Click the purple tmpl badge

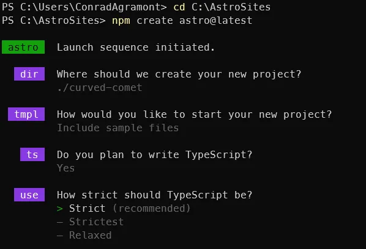pyautogui.click(x=26, y=114)
